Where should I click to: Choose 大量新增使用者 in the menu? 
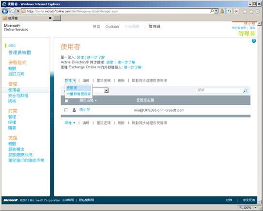(x=78, y=94)
